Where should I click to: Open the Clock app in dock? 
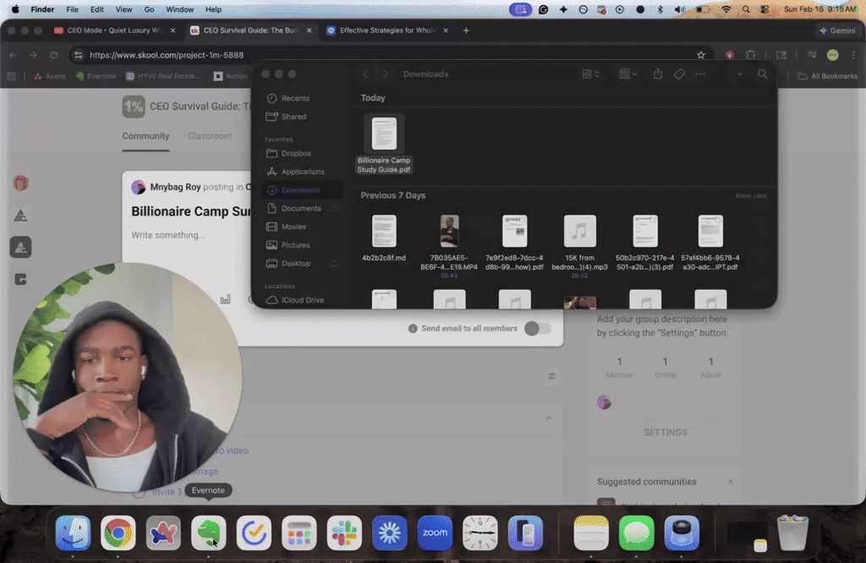click(480, 533)
